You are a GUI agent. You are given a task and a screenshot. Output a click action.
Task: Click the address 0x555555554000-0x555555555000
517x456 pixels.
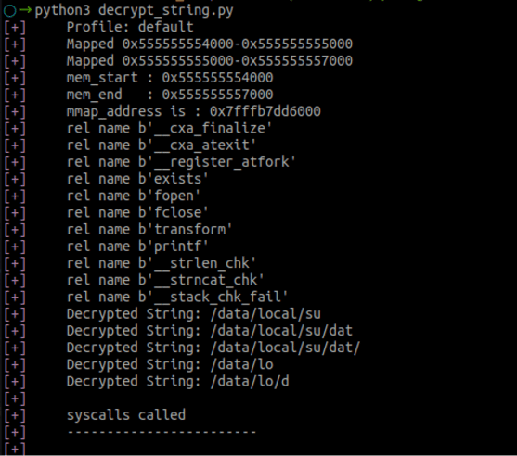238,44
